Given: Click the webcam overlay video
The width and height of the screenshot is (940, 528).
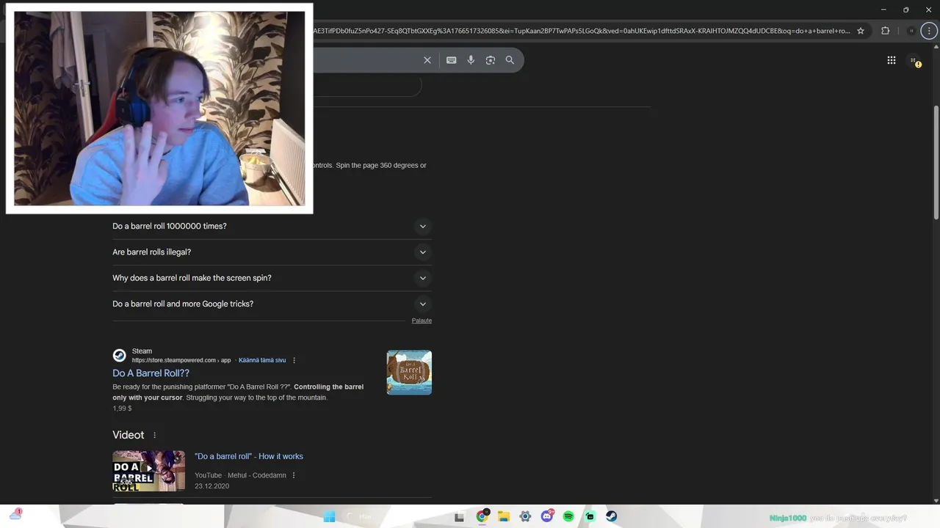Looking at the screenshot, I should 159,109.
